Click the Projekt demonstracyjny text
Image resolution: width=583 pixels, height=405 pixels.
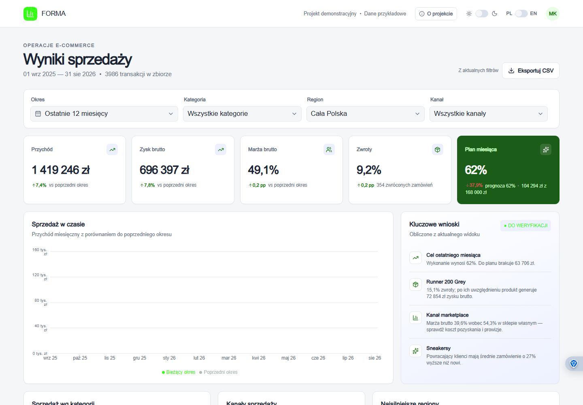(x=330, y=14)
